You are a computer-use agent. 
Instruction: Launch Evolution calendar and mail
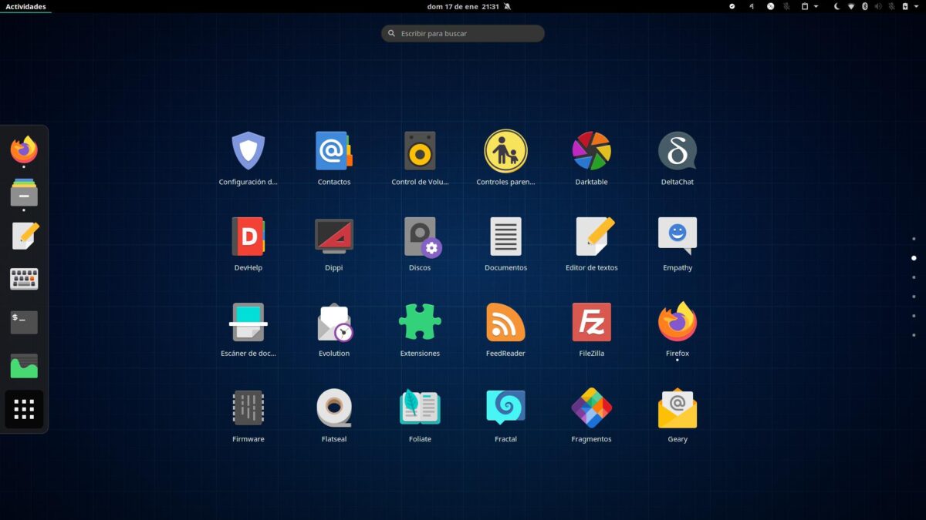[x=334, y=322]
